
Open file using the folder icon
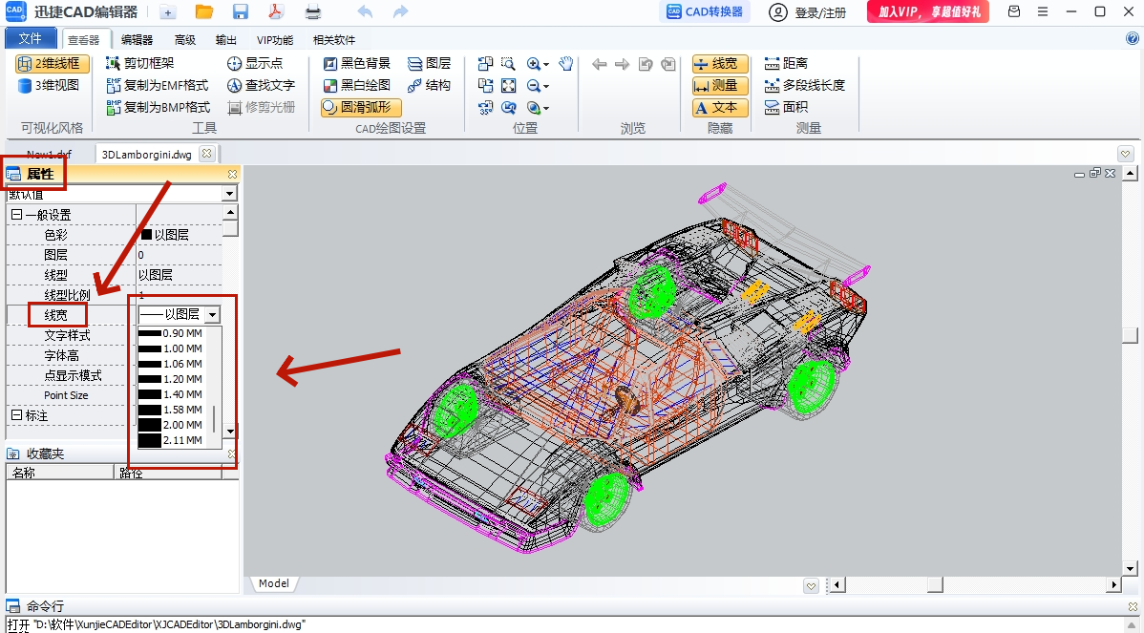coord(204,11)
